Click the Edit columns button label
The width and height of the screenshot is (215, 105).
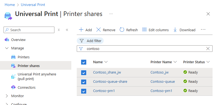pyautogui.click(x=159, y=30)
